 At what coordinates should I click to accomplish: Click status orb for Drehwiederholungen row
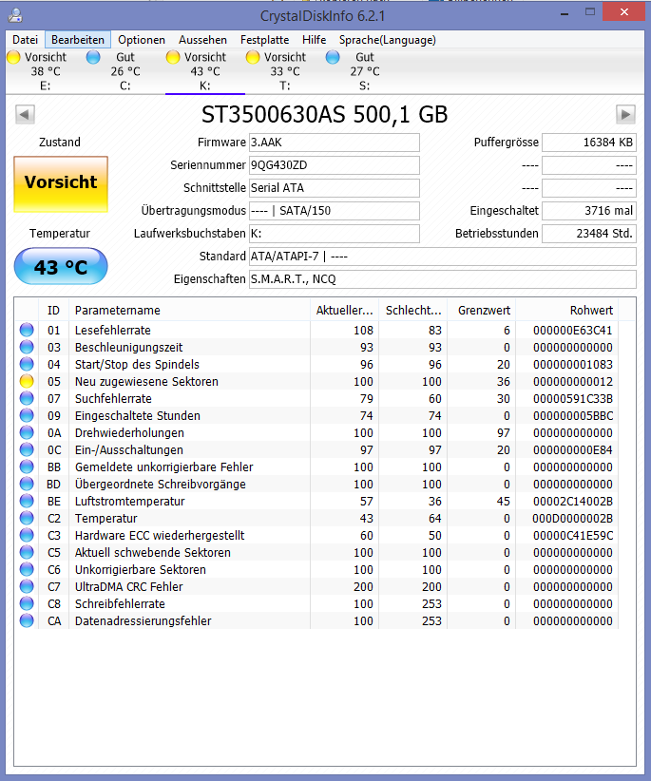click(x=27, y=432)
